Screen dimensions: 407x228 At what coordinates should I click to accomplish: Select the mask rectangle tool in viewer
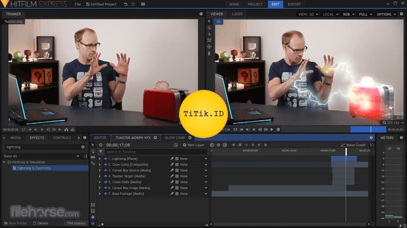pos(209,40)
